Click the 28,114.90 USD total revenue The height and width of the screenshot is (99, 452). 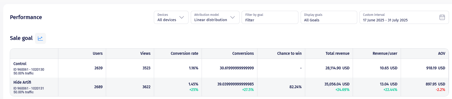[x=337, y=68]
